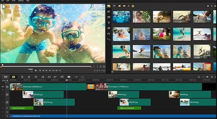This screenshot has height=119, width=217.
Task: Select the Afternoon Adventure title clip
Action: [x=129, y=108]
